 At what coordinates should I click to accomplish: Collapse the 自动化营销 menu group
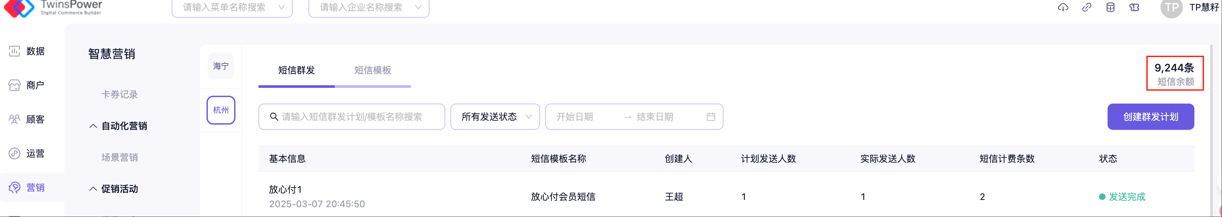coord(93,126)
